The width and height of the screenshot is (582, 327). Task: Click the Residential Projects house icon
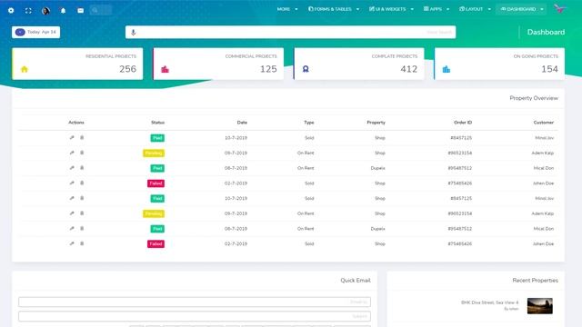25,69
